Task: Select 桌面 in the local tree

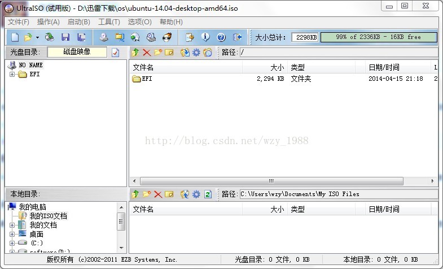Action: pos(37,234)
